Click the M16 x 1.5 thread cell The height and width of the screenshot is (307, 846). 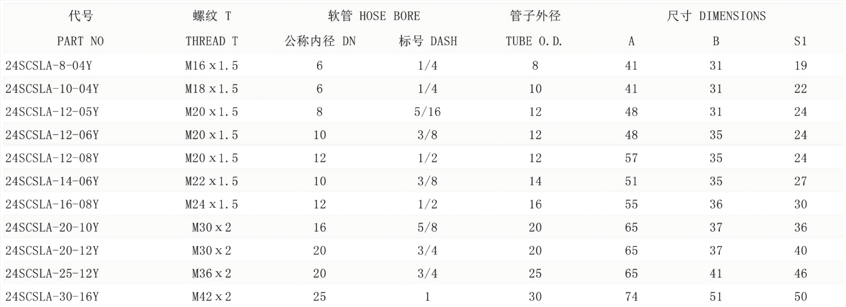tap(211, 66)
